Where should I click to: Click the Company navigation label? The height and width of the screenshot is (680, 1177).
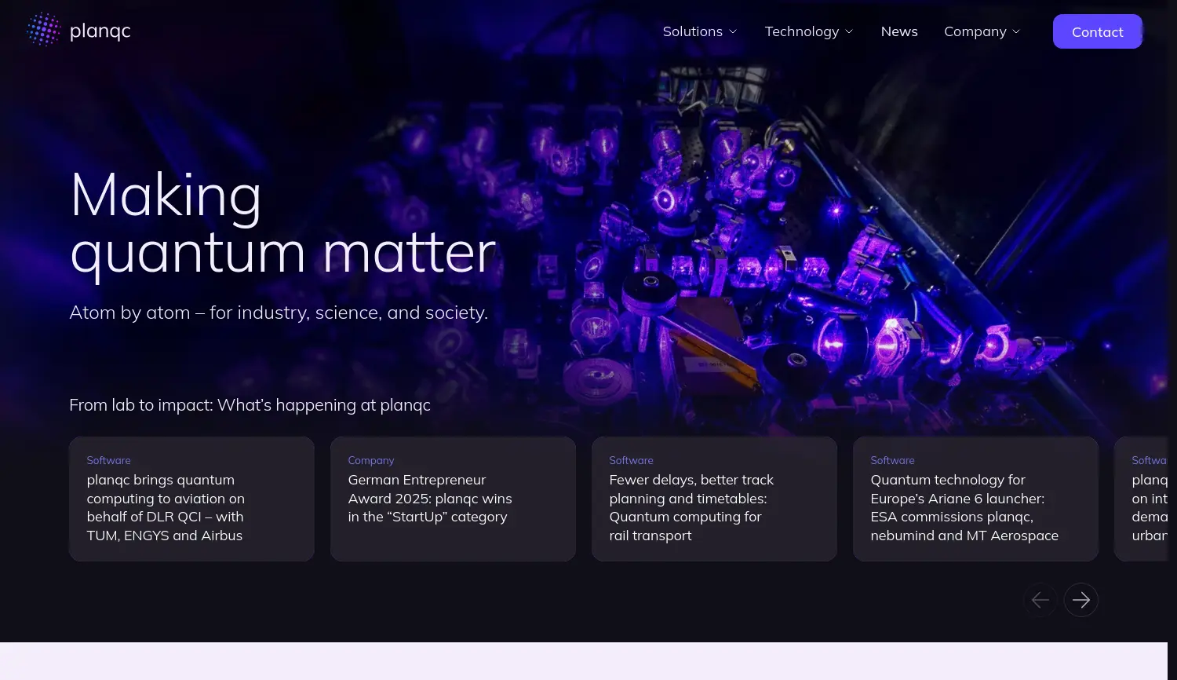click(x=975, y=31)
